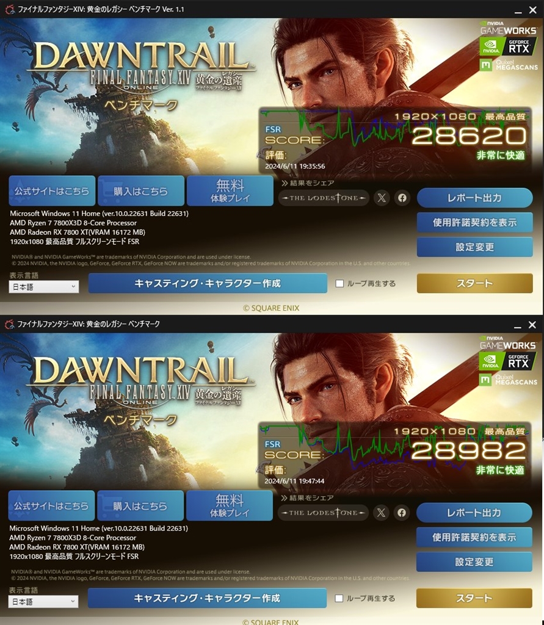The width and height of the screenshot is (544, 625).
Task: Open 設定変更 in the bottom window
Action: click(x=474, y=562)
